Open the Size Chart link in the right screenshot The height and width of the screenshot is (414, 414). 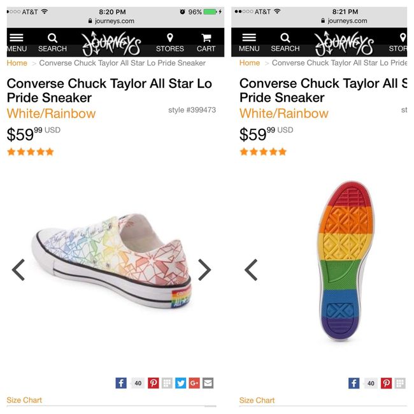point(257,400)
